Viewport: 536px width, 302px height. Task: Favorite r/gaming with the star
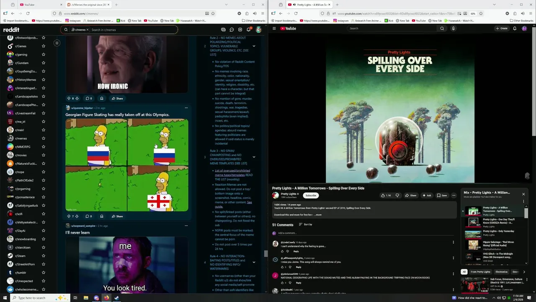(x=43, y=55)
